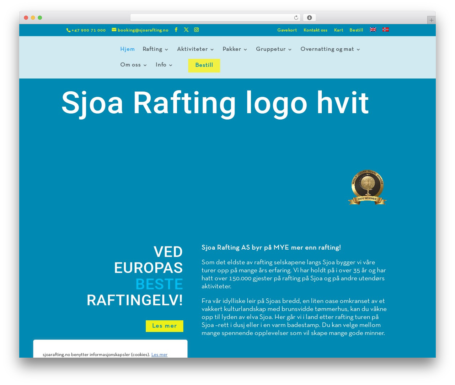Expand the Overnatting og mat menu
The image size is (455, 385).
(330, 49)
